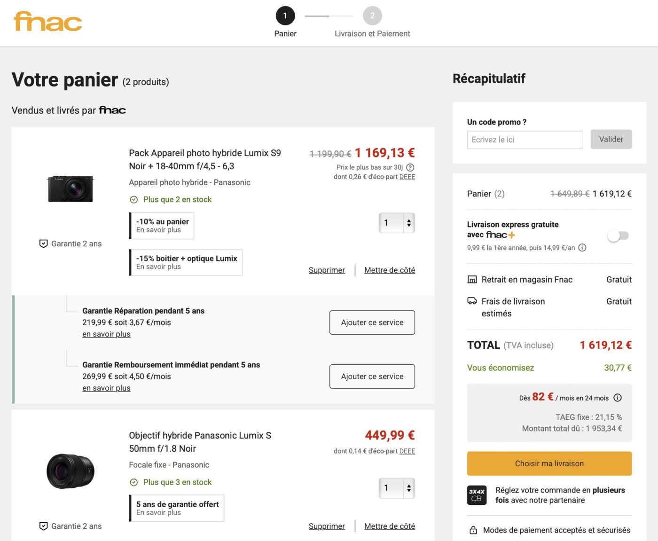
Task: Expand the -10% au panier offer details
Action: click(x=162, y=226)
